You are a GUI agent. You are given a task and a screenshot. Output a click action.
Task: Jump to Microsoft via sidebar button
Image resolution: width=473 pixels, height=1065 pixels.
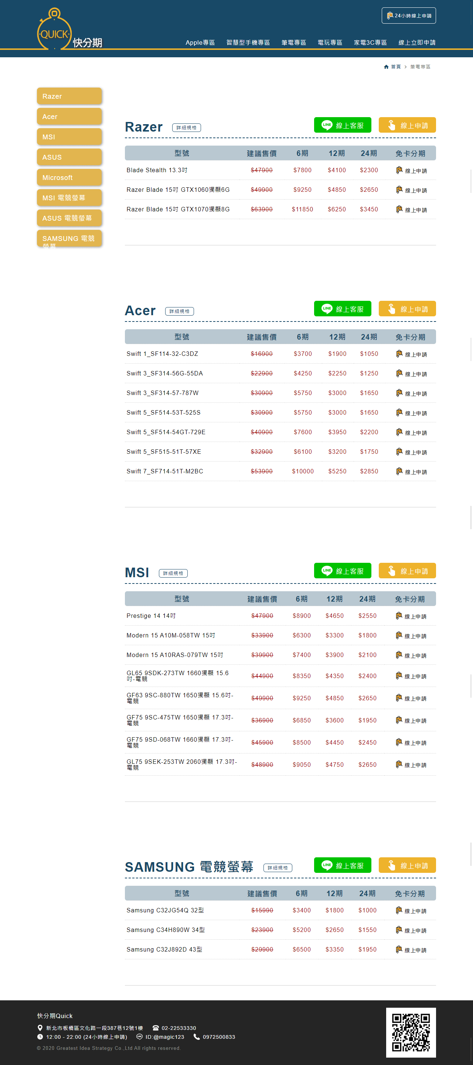[69, 177]
